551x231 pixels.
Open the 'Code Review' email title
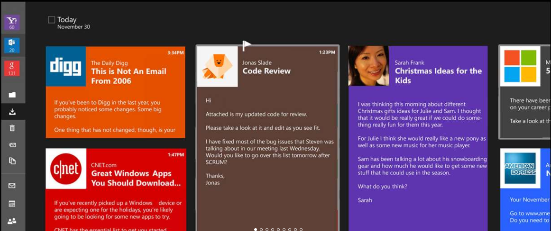[266, 71]
